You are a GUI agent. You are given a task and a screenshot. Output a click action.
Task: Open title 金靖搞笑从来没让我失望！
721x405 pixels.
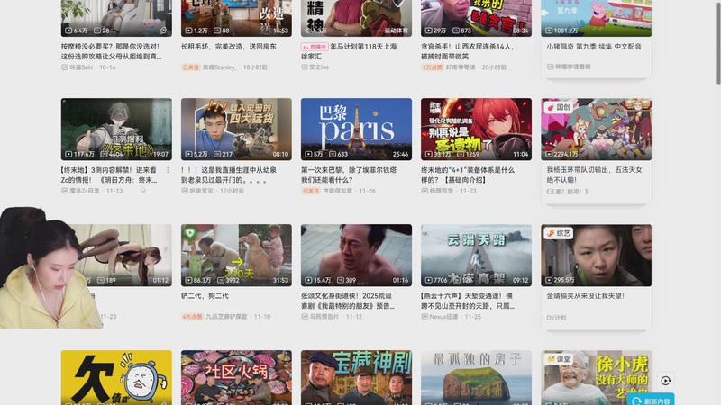(x=585, y=296)
